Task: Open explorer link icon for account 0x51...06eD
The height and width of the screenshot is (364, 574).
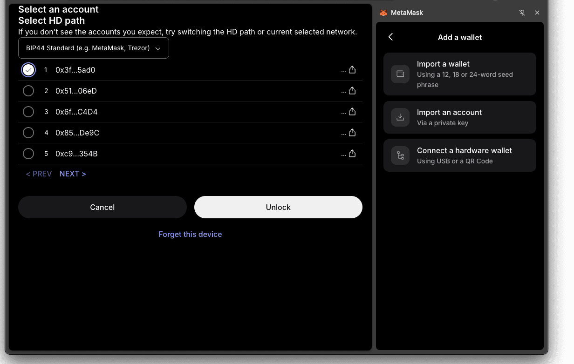Action: click(352, 91)
